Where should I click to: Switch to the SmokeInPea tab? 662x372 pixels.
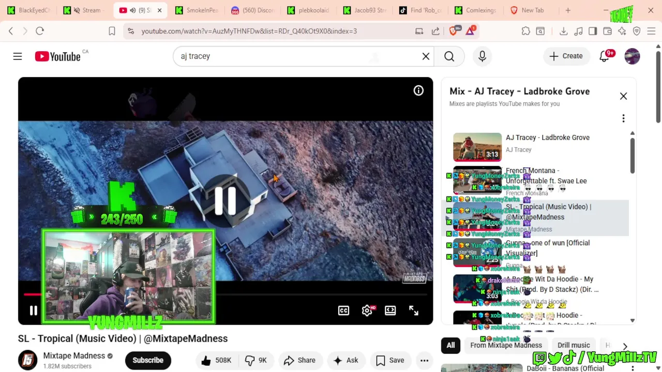pos(197,10)
